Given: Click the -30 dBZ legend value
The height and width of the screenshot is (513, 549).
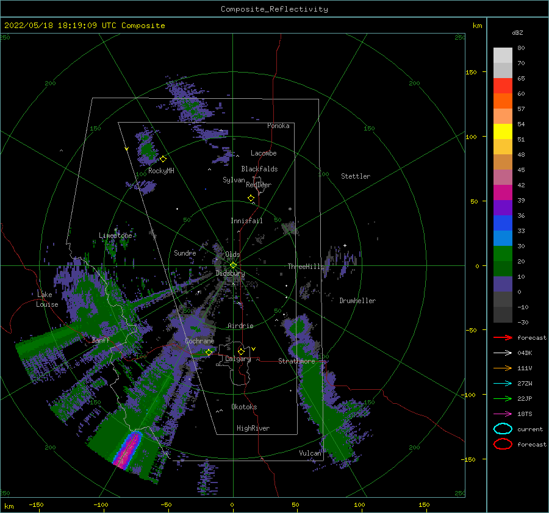Looking at the screenshot, I should tap(523, 322).
